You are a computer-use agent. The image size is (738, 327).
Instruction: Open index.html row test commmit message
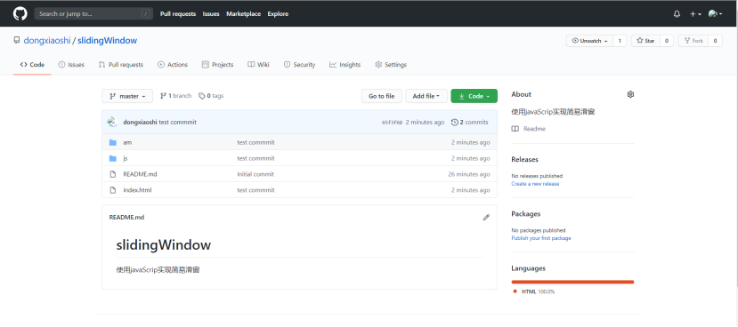[x=256, y=190]
